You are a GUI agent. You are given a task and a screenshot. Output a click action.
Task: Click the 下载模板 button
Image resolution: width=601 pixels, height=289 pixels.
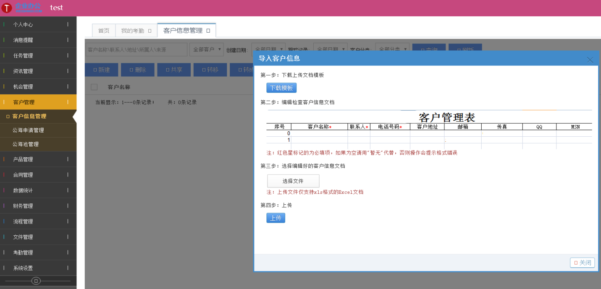[x=281, y=87]
